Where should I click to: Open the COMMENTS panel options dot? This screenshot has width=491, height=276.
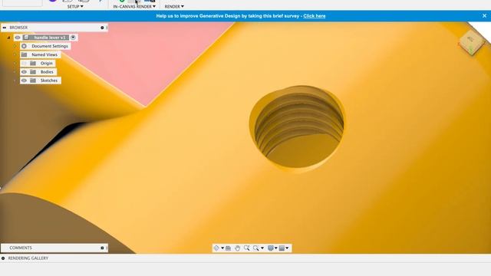coord(102,248)
